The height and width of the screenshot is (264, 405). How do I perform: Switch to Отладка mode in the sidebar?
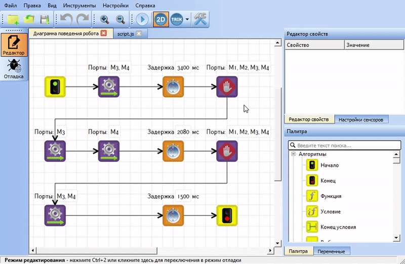click(x=14, y=69)
